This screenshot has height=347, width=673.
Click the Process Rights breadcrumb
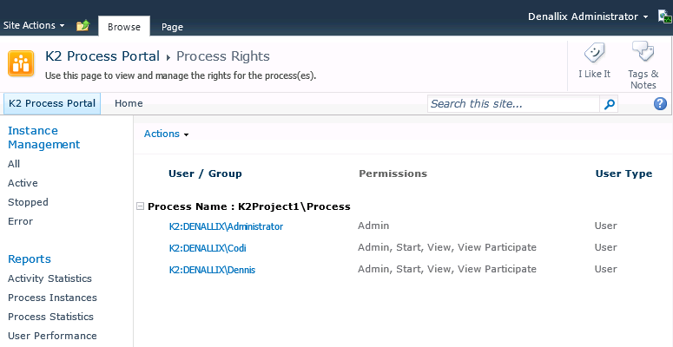coord(223,56)
